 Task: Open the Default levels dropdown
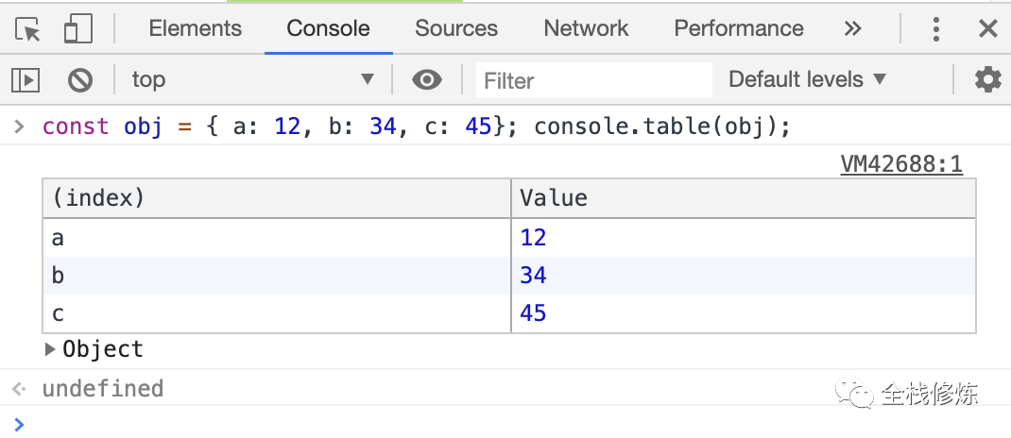pyautogui.click(x=807, y=80)
